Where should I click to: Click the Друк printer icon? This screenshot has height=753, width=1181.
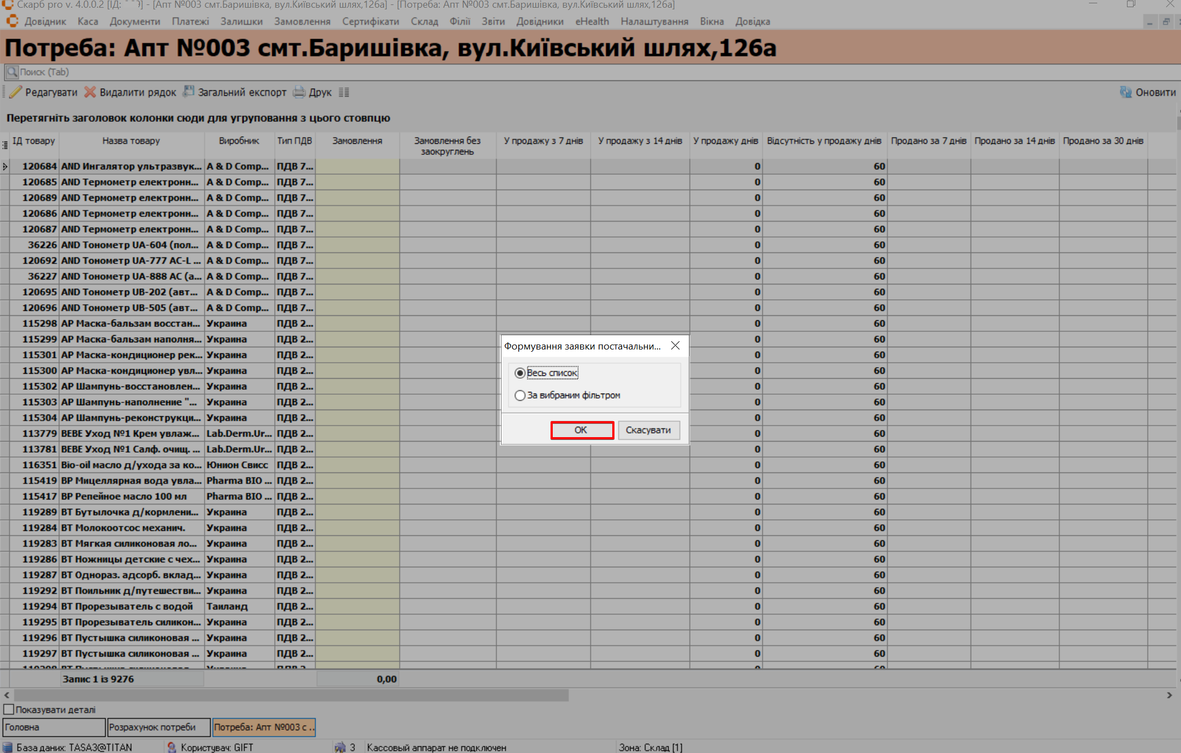(299, 92)
